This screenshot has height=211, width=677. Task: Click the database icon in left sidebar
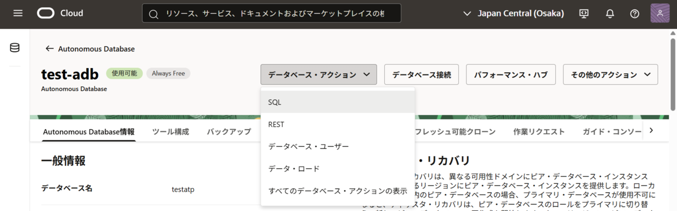[x=15, y=48]
